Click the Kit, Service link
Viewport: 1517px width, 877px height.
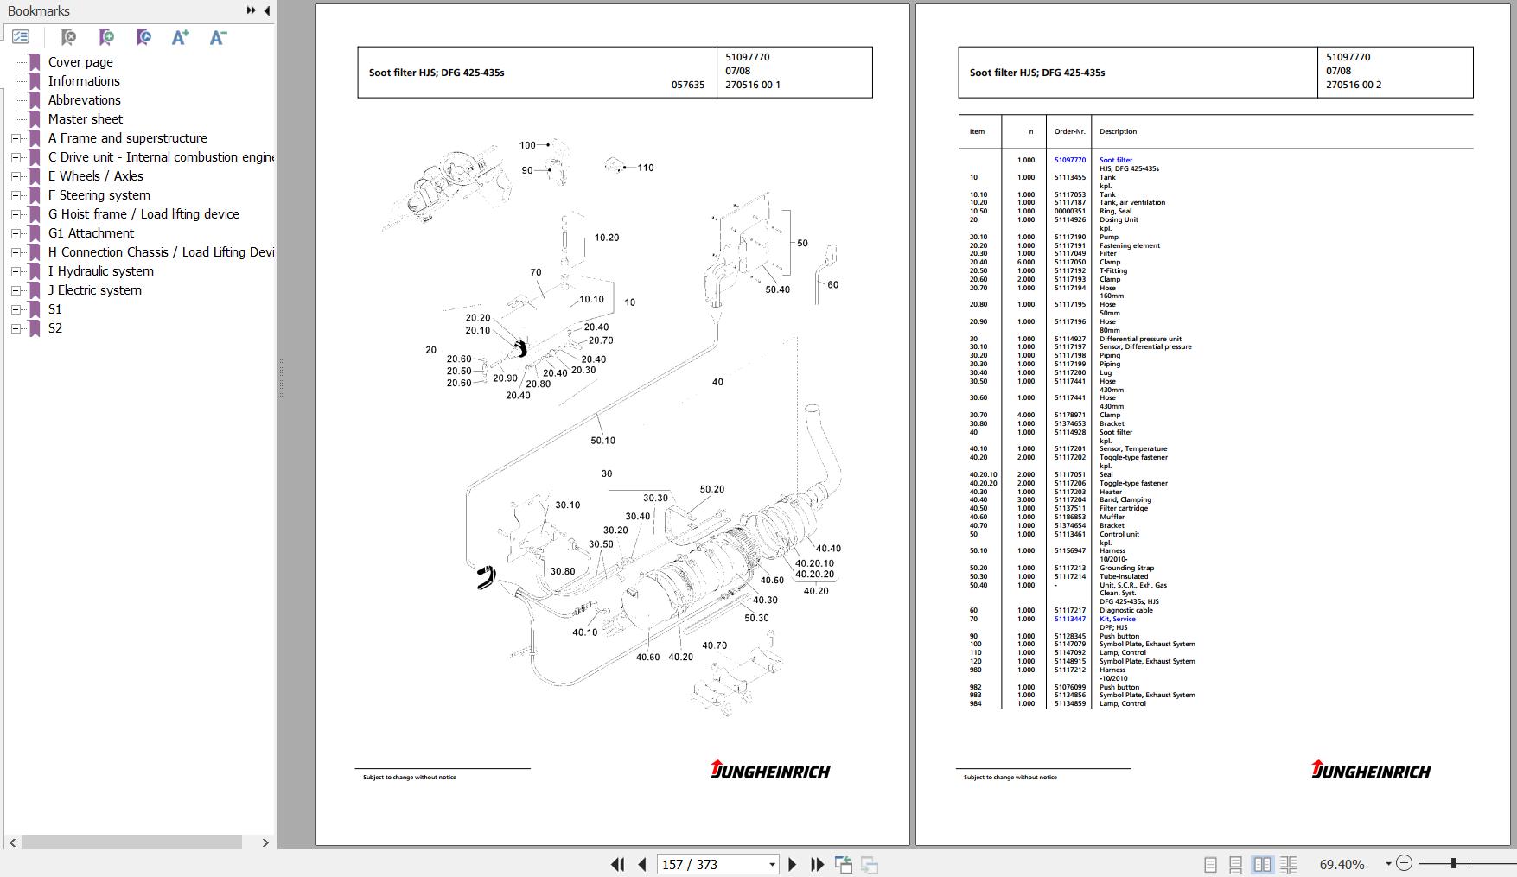1117,619
